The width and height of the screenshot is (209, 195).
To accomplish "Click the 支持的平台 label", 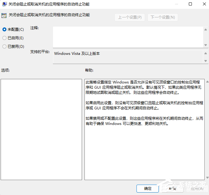I will [x=40, y=51].
